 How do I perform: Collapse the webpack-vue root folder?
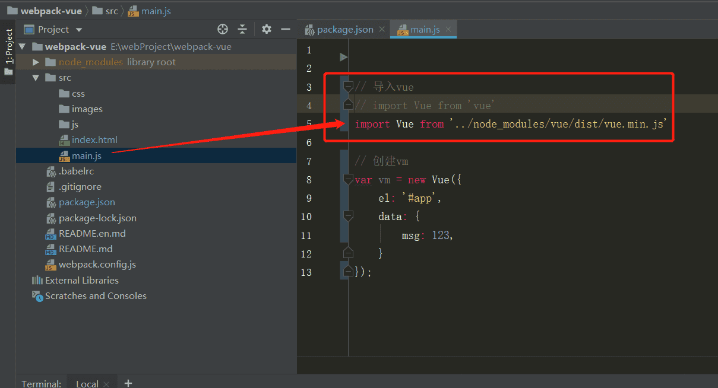pyautogui.click(x=23, y=46)
